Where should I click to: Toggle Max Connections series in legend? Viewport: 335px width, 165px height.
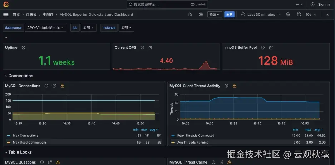[x=25, y=136]
